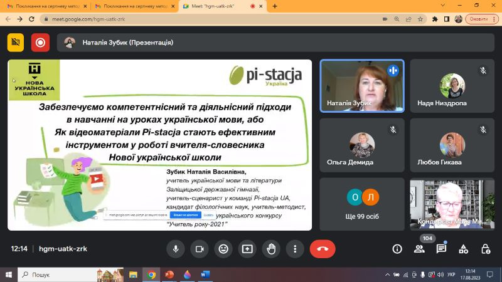This screenshot has height=282, width=502.
Task: Raise hand using the hand icon
Action: click(271, 249)
